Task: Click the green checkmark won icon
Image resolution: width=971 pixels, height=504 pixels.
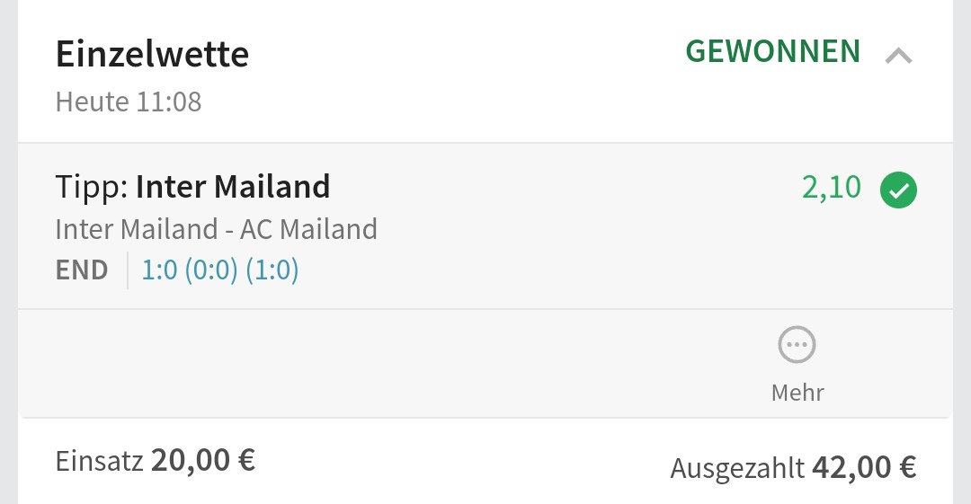Action: (x=898, y=190)
